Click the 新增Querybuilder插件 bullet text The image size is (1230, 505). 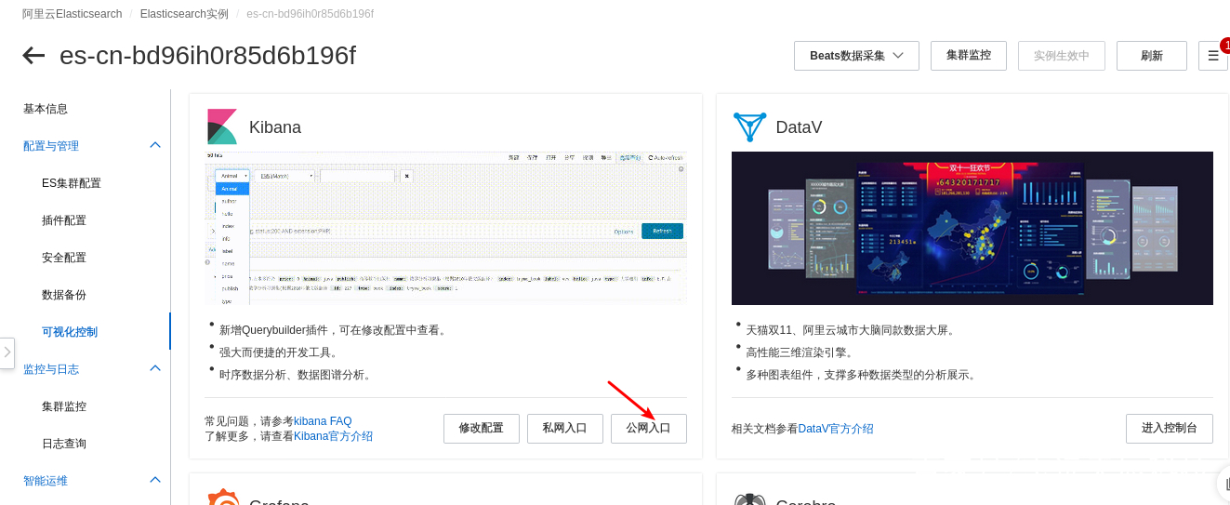point(335,330)
